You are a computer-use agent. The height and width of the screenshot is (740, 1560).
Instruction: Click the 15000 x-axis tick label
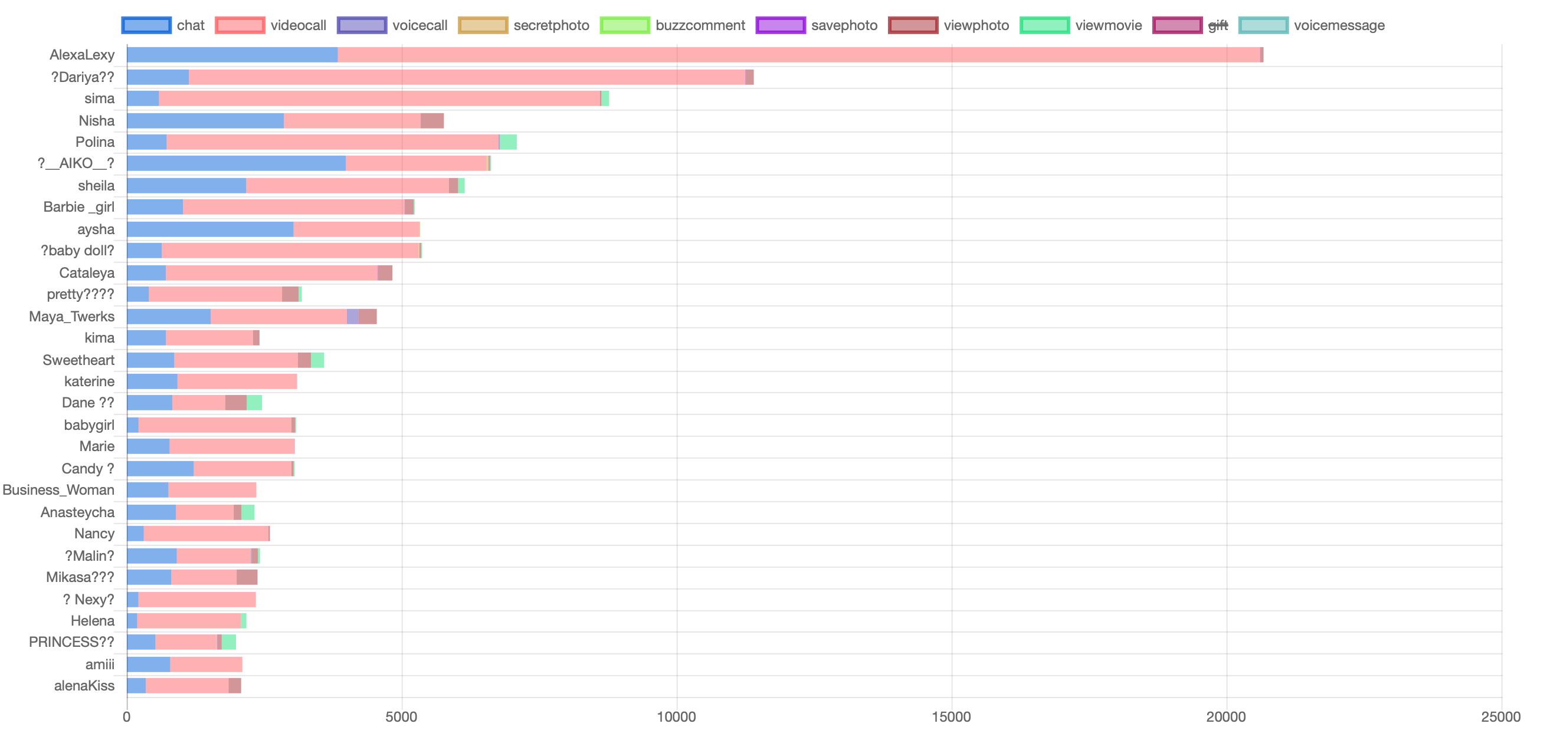951,717
